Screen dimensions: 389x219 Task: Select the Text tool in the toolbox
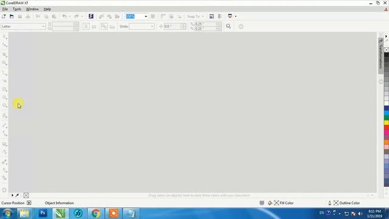4,116
